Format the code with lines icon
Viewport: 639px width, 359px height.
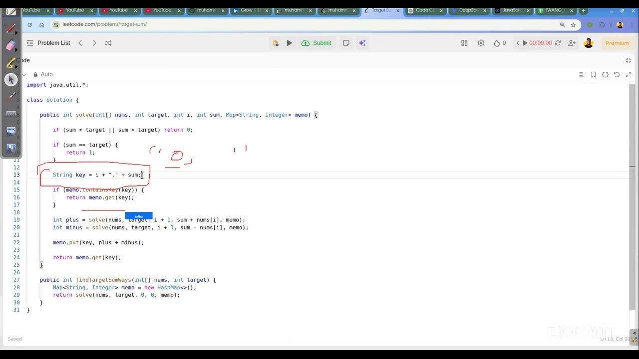coord(582,75)
